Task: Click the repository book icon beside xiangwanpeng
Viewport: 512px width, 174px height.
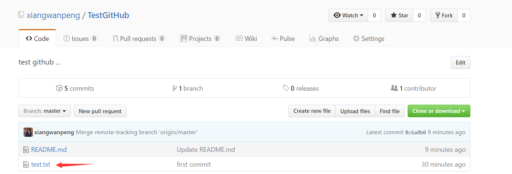Action: pos(21,15)
